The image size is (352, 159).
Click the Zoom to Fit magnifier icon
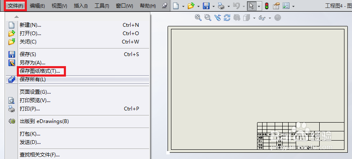[198, 18]
